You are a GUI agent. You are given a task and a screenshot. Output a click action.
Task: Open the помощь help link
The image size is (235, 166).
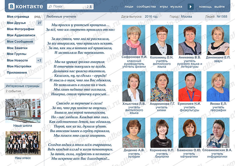(205, 6)
